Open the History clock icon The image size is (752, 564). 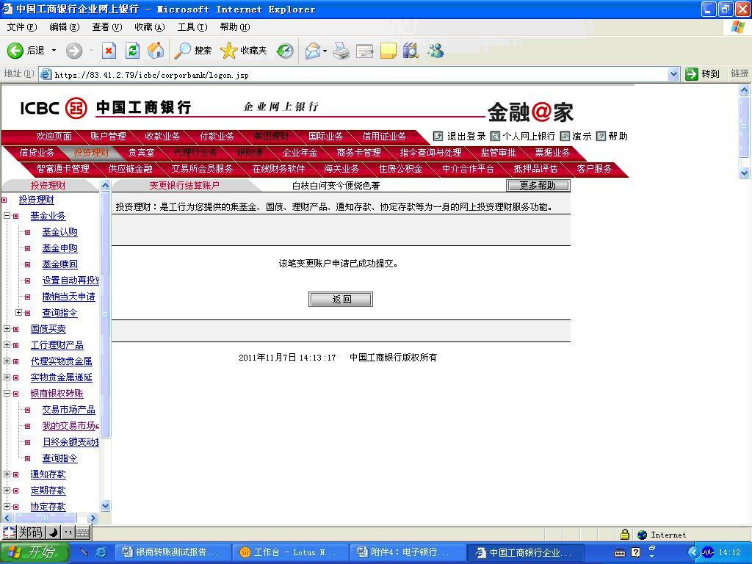(x=285, y=51)
